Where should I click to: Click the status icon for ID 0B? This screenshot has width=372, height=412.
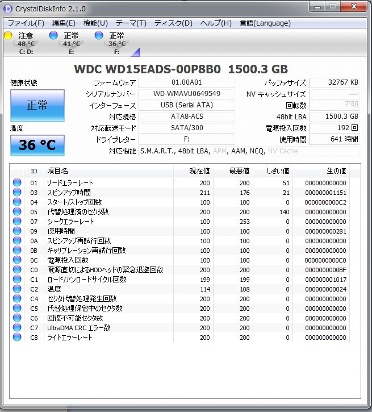[x=17, y=251]
